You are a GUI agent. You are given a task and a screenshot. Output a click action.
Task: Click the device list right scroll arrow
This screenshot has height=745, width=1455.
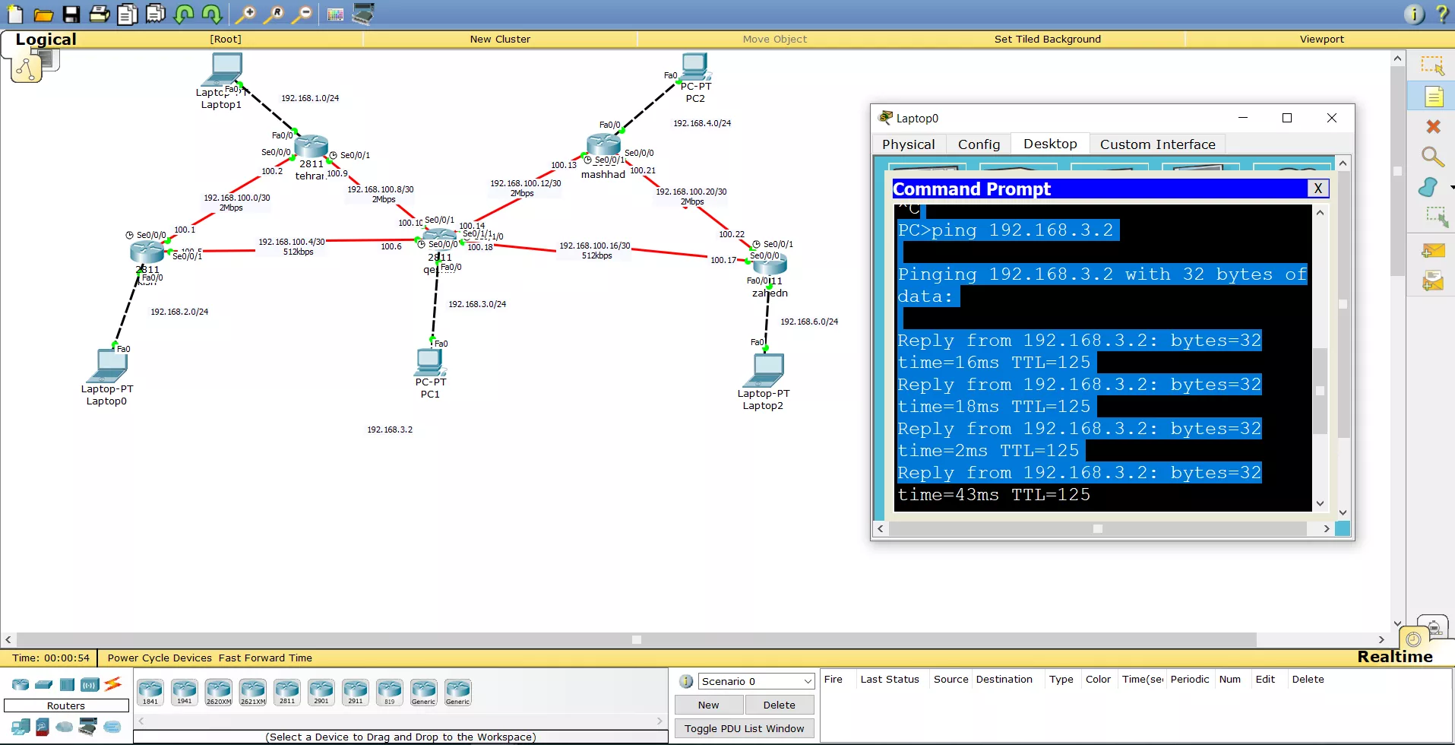point(659,720)
